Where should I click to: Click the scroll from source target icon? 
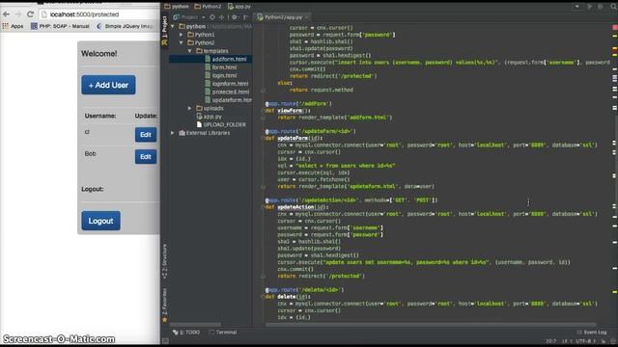pos(212,17)
